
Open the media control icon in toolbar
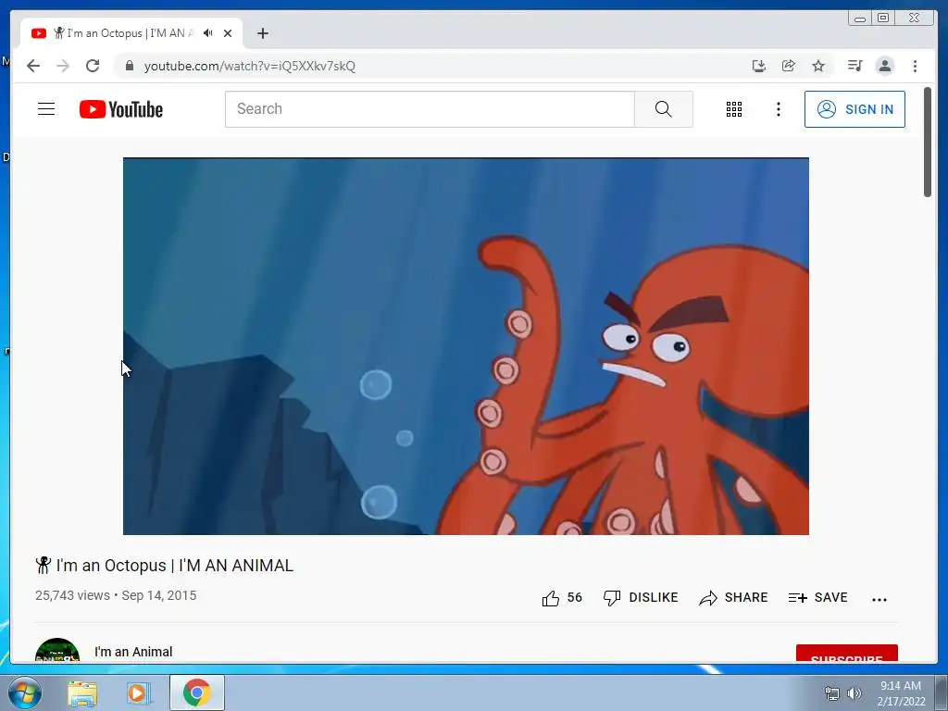[854, 66]
